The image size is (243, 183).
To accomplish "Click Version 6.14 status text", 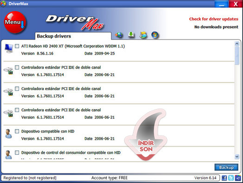I will [205, 178].
